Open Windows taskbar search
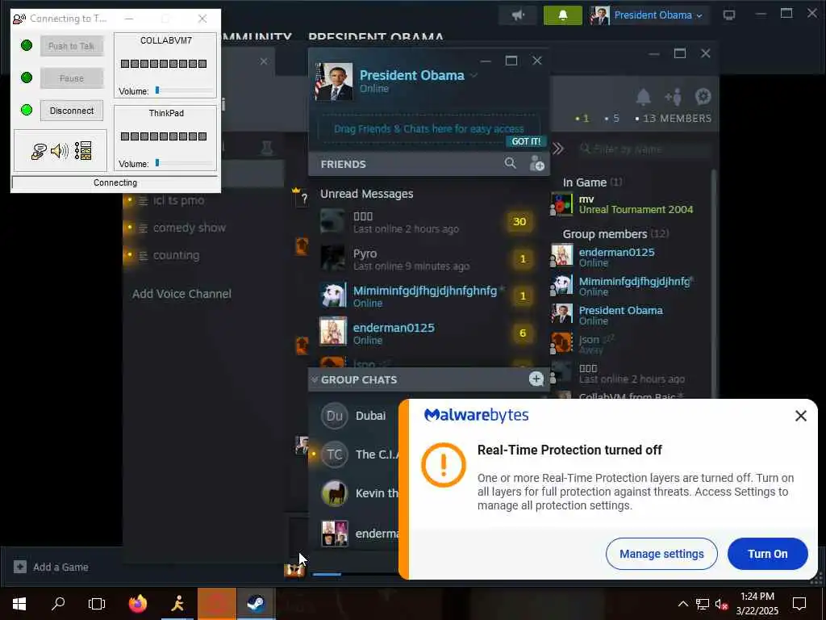The width and height of the screenshot is (826, 620). coord(58,604)
